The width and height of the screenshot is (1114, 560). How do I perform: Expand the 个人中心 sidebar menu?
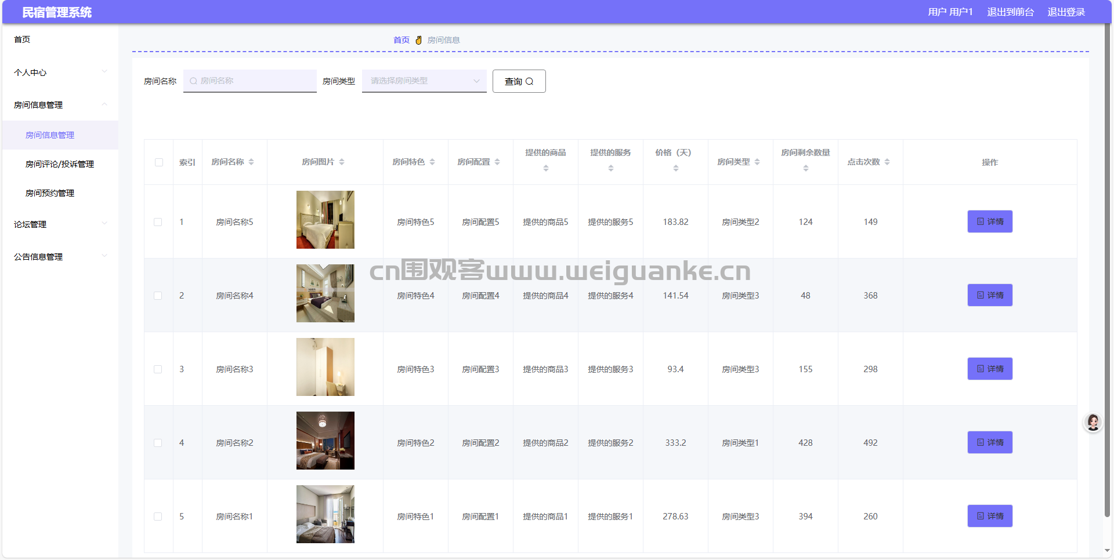(x=60, y=72)
